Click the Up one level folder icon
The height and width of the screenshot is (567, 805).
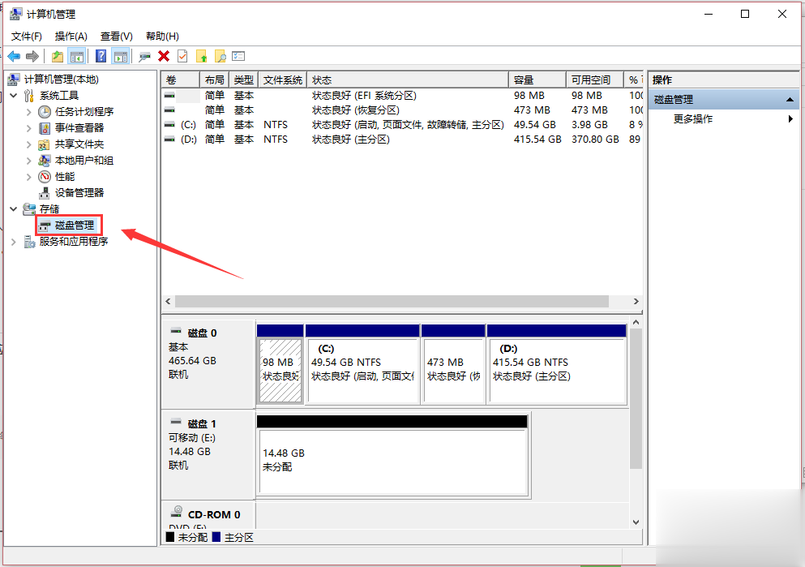[x=57, y=56]
